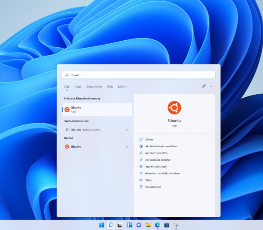263x230 pixels.
Task: Open Snipping Tool from the taskbar
Action: [x=176, y=225]
